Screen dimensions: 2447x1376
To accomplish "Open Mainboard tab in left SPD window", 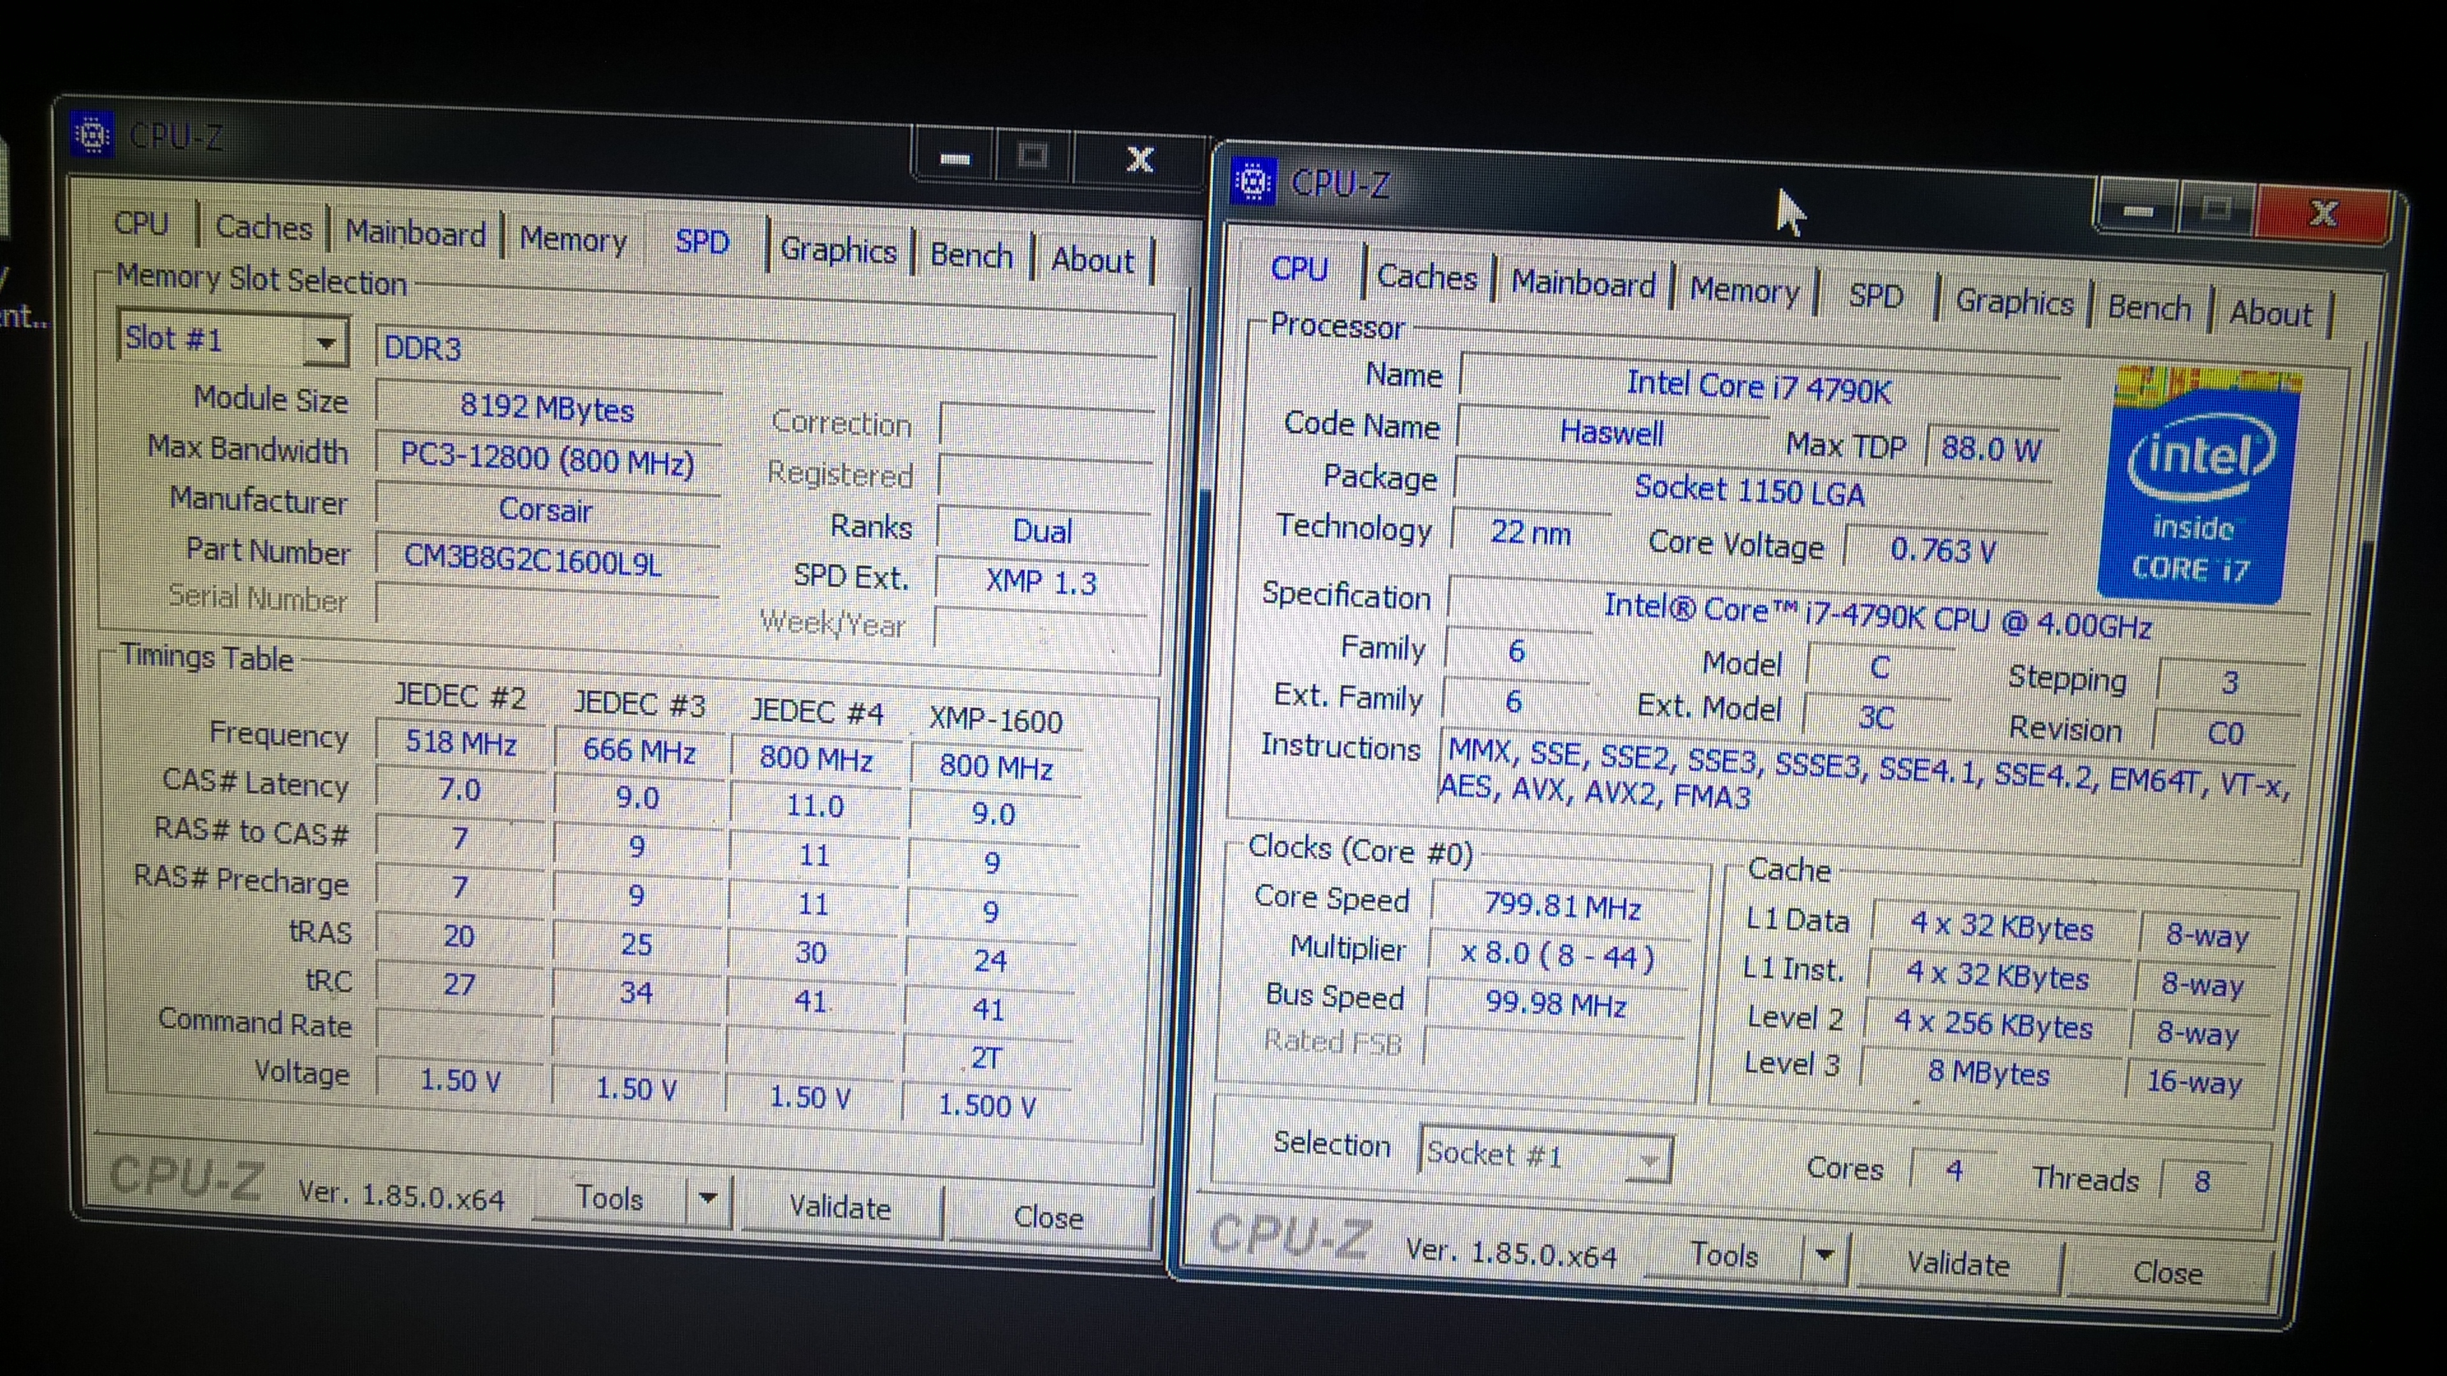I will 415,234.
